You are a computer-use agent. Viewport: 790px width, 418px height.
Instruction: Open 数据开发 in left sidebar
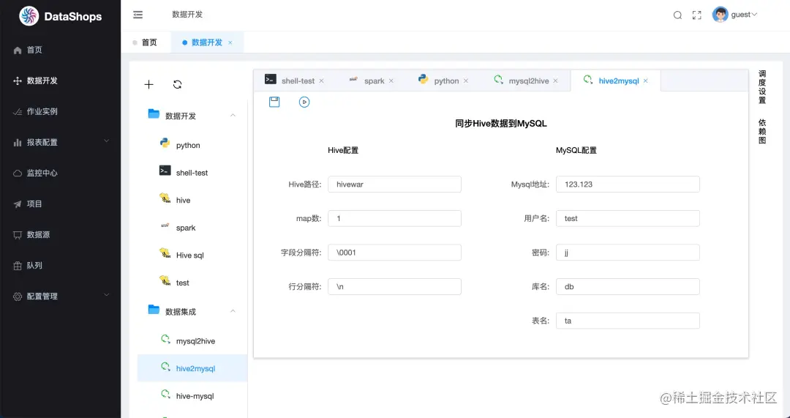(x=61, y=81)
